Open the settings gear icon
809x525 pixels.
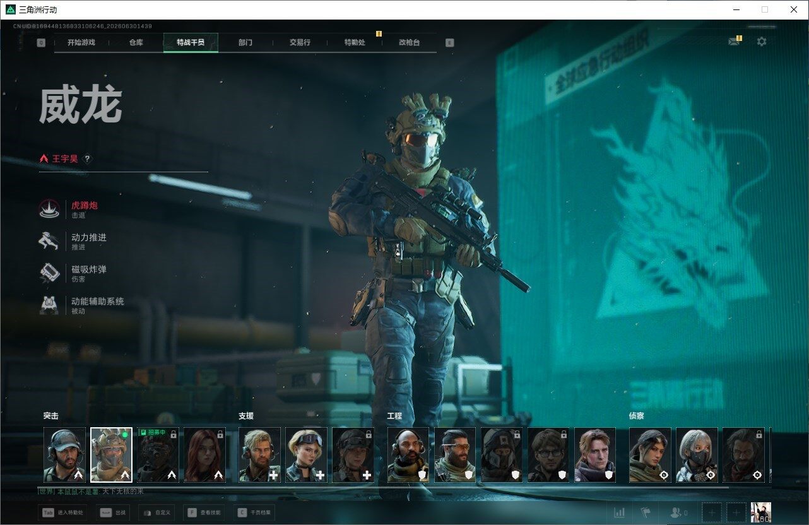pyautogui.click(x=762, y=42)
